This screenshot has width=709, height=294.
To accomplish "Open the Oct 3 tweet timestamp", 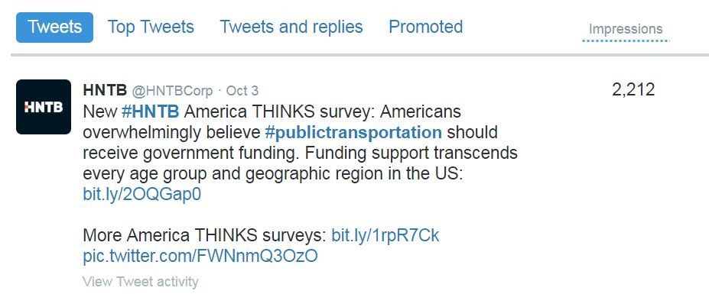I will click(x=242, y=91).
